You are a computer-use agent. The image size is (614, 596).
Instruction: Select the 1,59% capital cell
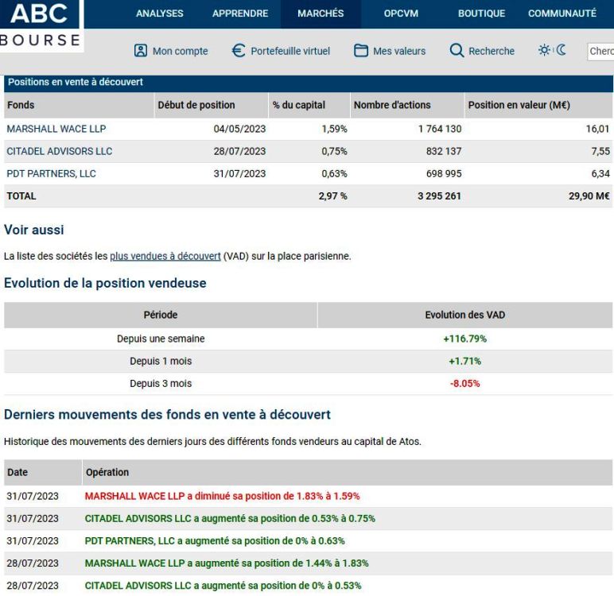tap(334, 129)
